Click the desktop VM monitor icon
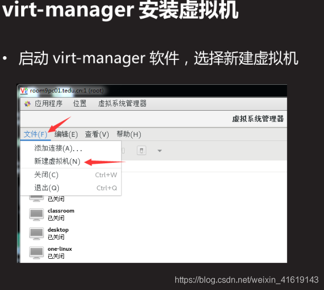Screen dimensions: 324x290 (37, 233)
